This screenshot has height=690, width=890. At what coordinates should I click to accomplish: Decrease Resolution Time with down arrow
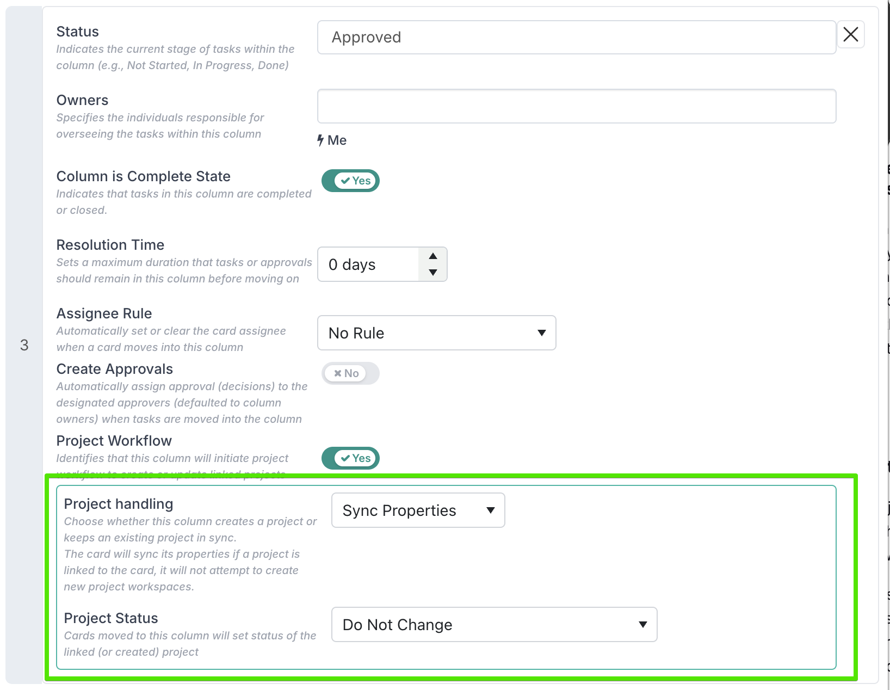pyautogui.click(x=433, y=272)
